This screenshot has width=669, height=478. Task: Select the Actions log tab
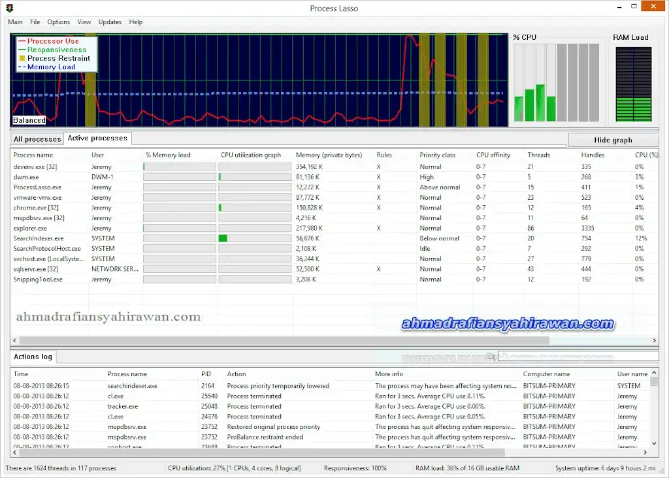click(33, 357)
